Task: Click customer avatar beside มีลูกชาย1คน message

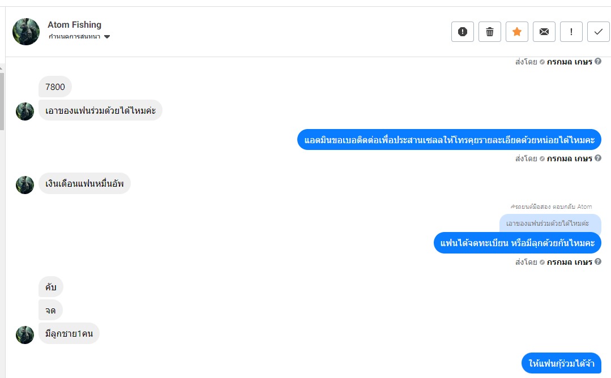Action: 25,334
